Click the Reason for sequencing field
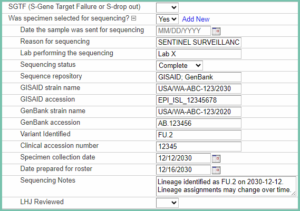 [x=199, y=43]
